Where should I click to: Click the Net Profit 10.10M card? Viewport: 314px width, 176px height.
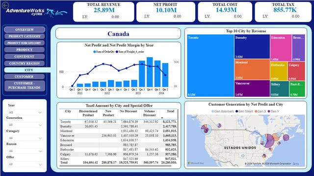(166, 12)
